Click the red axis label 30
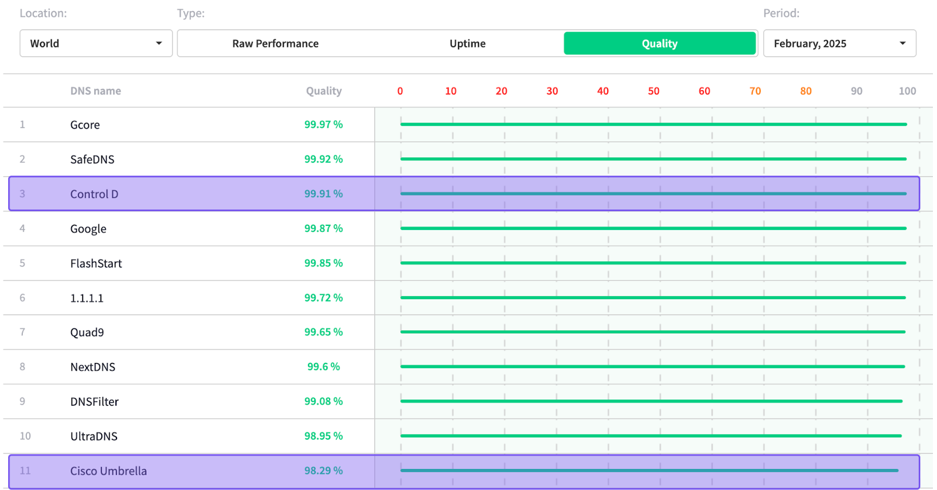937x490 pixels. [552, 91]
